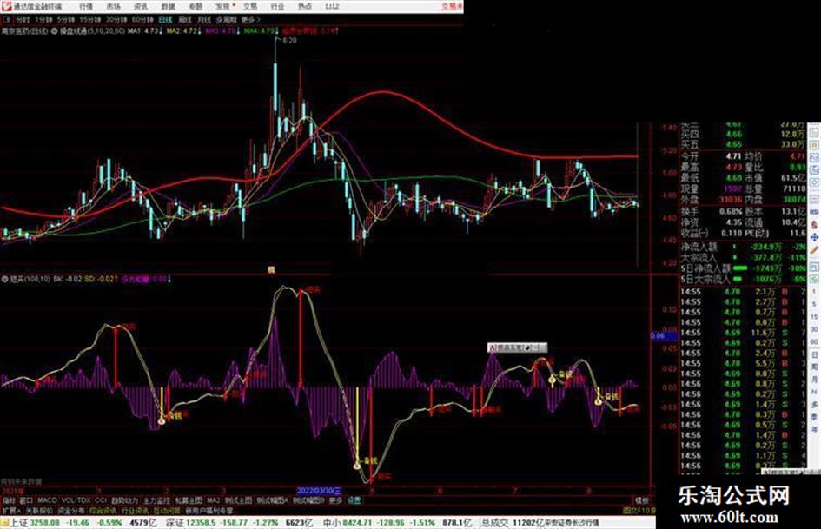The height and width of the screenshot is (529, 821).
Task: Click the 模板 button at bottom right
Action: tap(642, 500)
